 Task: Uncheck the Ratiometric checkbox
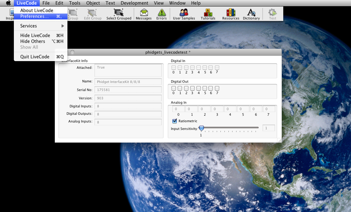175,121
